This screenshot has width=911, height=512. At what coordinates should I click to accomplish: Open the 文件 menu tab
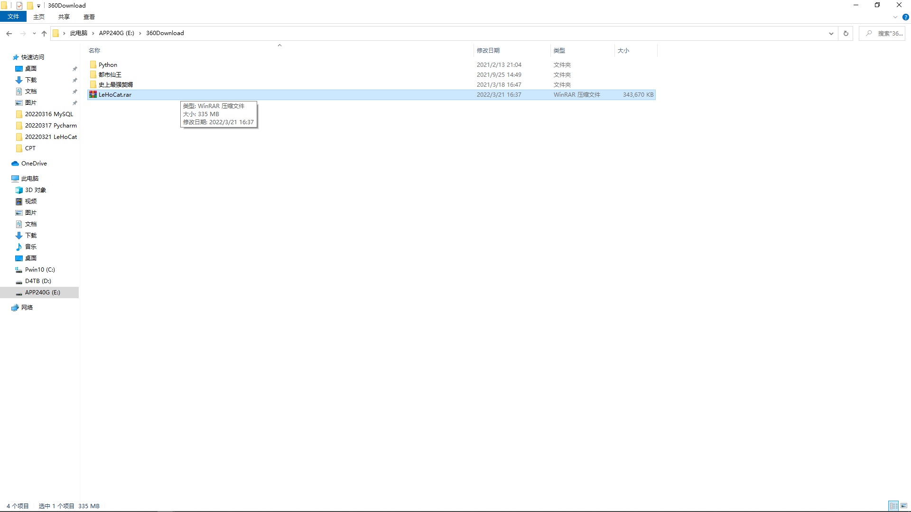tap(13, 17)
